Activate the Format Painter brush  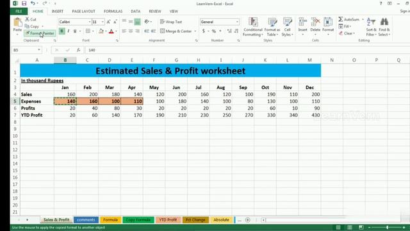pos(40,33)
